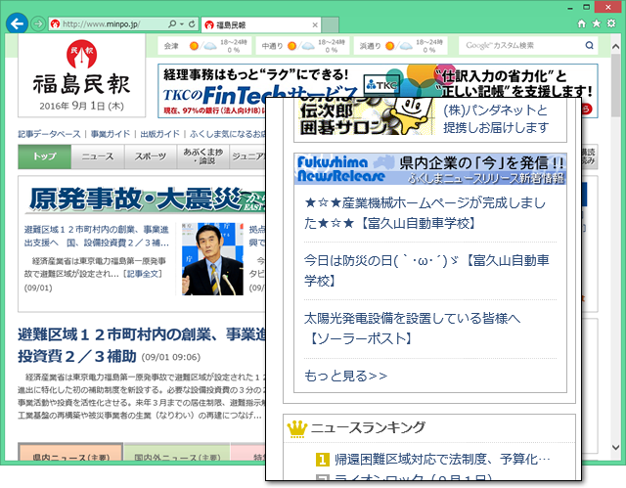626x488 pixels.
Task: Click the (株)パンダネットと提携 text link
Action: (496, 118)
